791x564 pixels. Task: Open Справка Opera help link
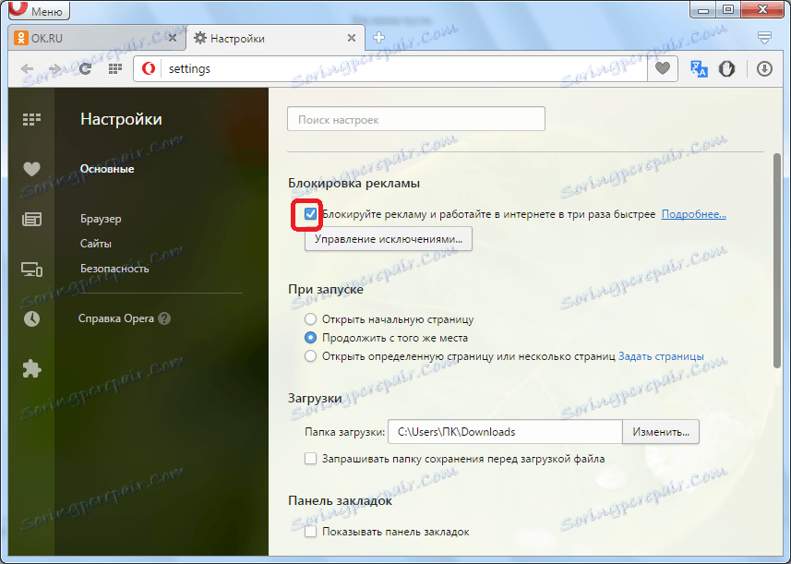pyautogui.click(x=116, y=318)
